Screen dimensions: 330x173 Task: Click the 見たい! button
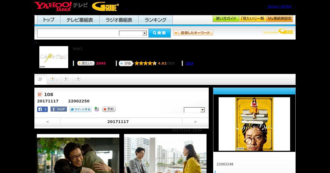[86, 63]
